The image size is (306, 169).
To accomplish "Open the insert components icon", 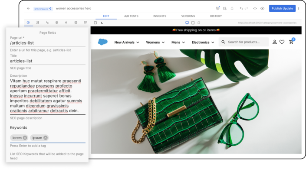I will [38, 23].
